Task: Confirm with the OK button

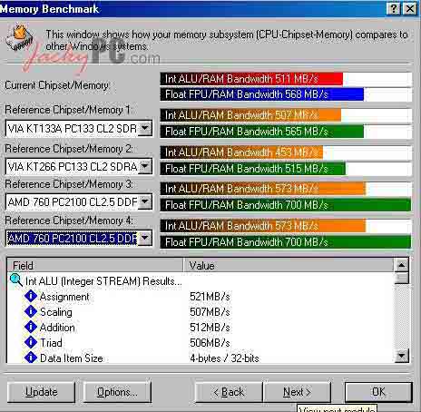Action: [378, 392]
